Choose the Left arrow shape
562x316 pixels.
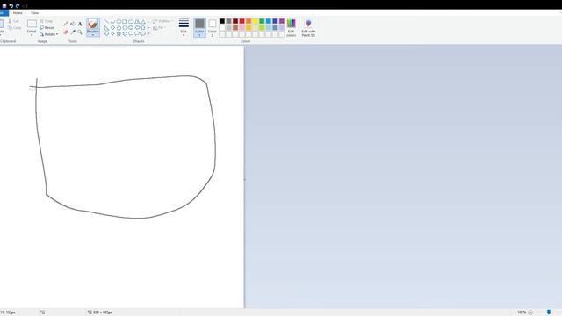point(137,27)
